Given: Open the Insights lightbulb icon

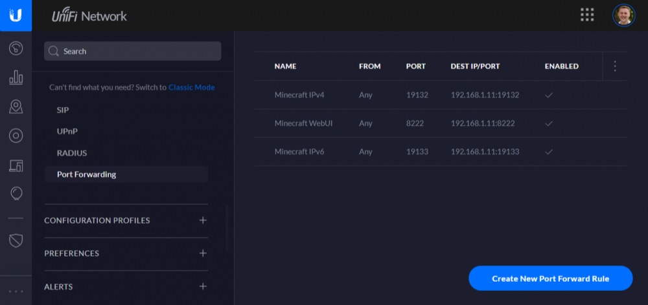Looking at the screenshot, I should point(16,193).
